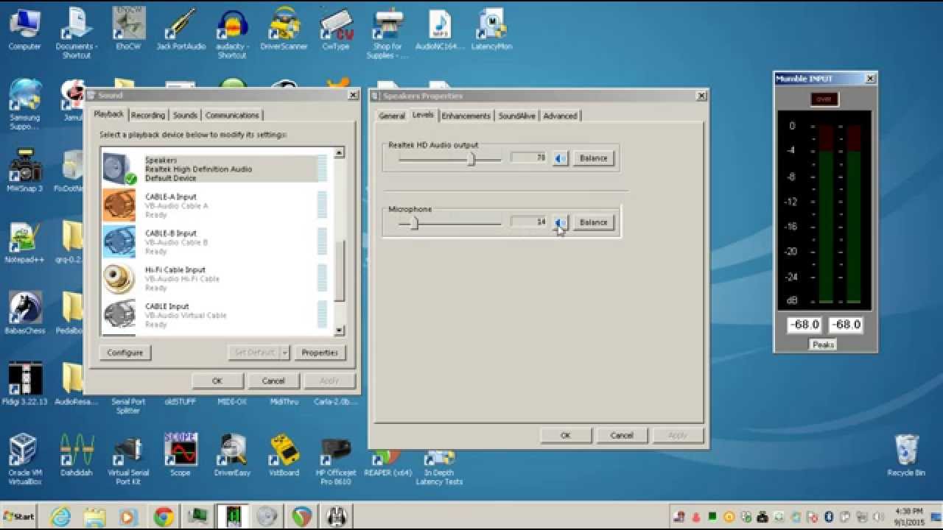Open the Start menu
The image size is (943, 530).
click(19, 516)
